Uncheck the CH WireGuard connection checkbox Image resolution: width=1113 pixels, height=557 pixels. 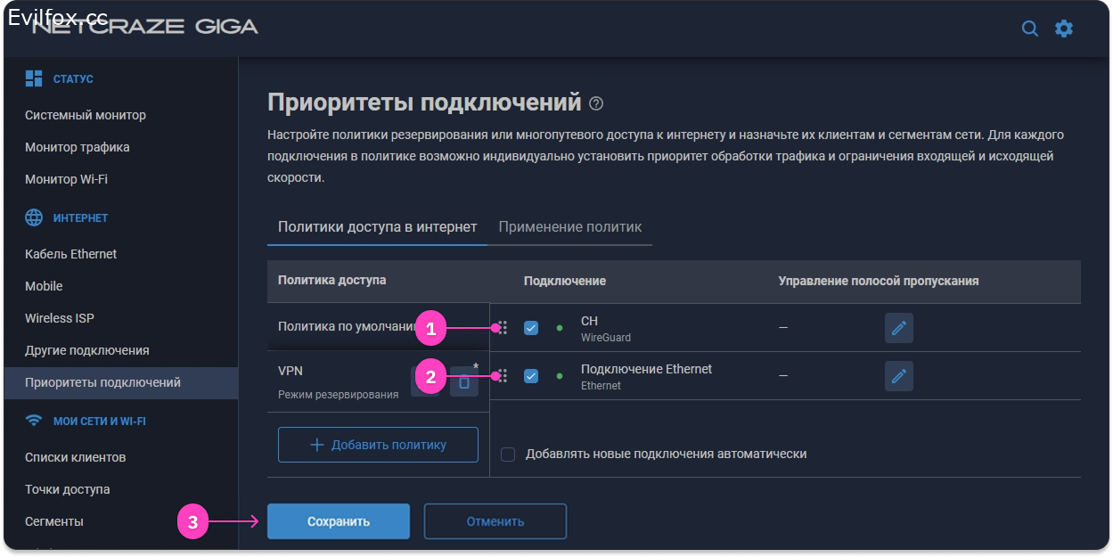pyautogui.click(x=531, y=328)
